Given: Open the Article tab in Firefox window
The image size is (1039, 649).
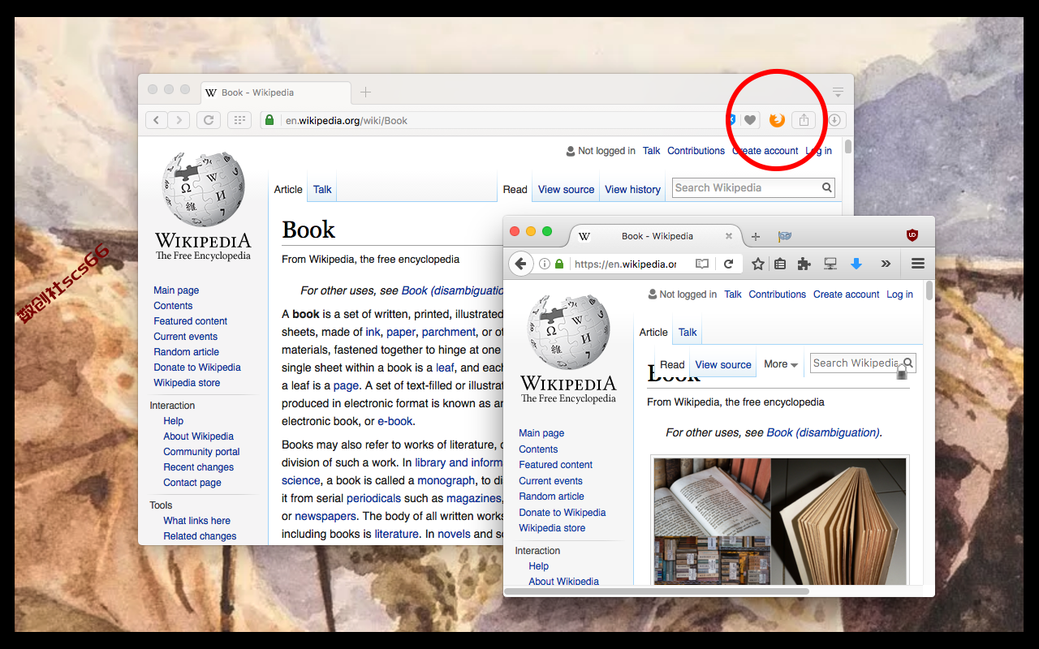Looking at the screenshot, I should [x=653, y=332].
